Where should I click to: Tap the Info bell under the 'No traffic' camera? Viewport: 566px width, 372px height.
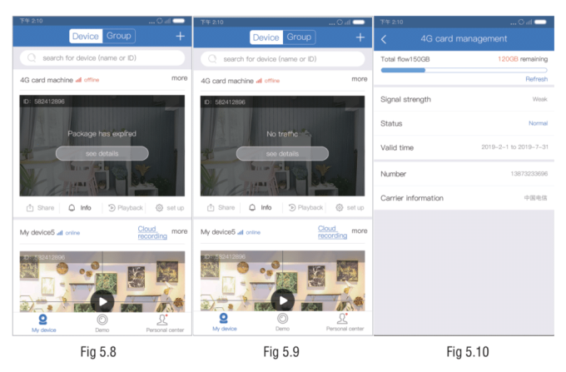pos(260,207)
